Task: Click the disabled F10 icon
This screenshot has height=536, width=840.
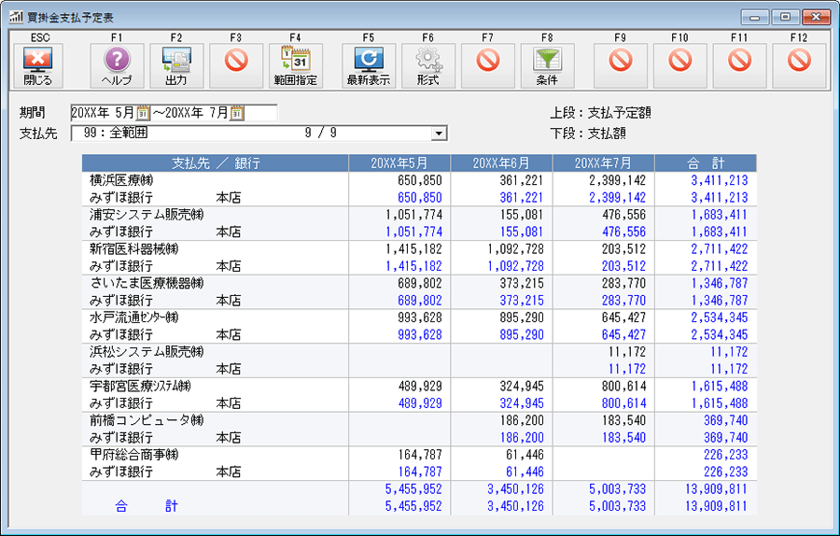Action: pyautogui.click(x=679, y=65)
